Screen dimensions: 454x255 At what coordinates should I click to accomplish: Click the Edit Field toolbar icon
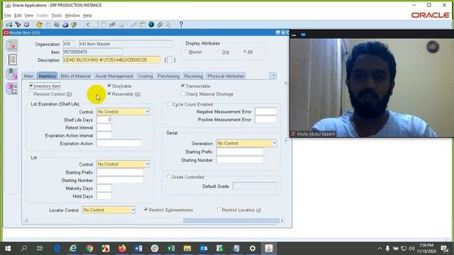pos(133,25)
